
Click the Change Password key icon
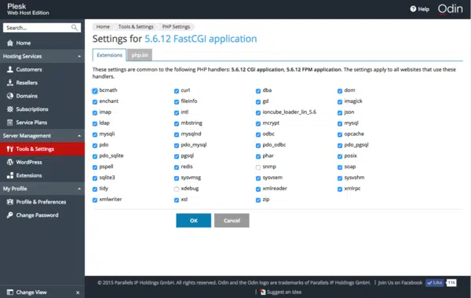pyautogui.click(x=10, y=215)
